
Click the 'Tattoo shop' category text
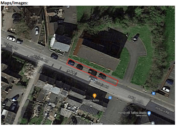point(141,115)
